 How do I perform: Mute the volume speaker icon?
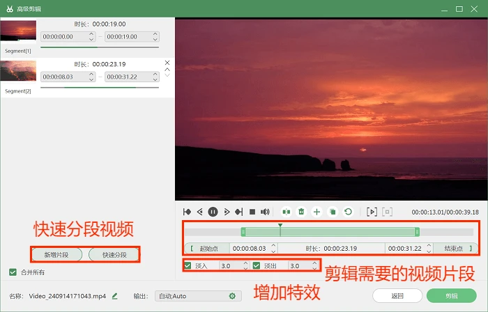pos(265,212)
